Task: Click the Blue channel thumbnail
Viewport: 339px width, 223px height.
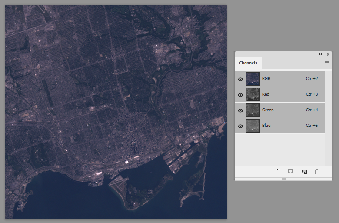Action: pyautogui.click(x=253, y=126)
